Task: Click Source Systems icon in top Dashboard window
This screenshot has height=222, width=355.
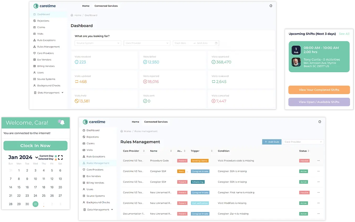Action: coord(35,79)
